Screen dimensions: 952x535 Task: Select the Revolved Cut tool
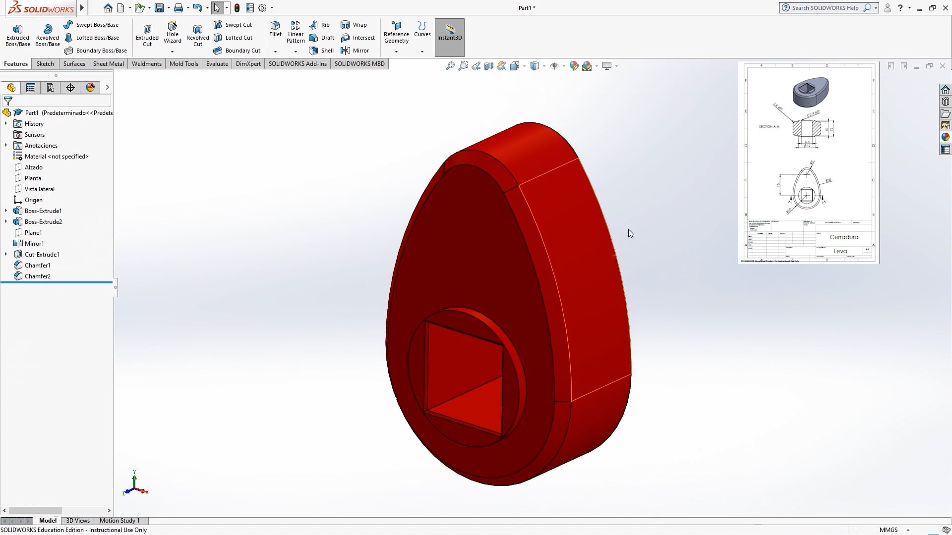pyautogui.click(x=197, y=34)
